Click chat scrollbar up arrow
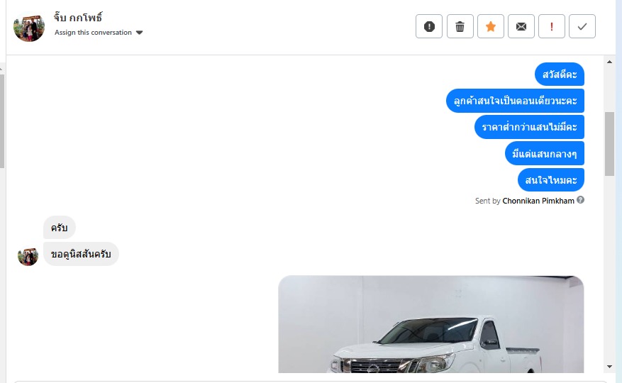This screenshot has width=622, height=383. click(x=609, y=62)
